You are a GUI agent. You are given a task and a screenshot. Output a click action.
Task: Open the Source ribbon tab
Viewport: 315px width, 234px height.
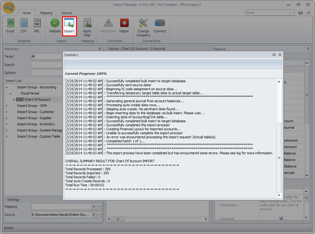(x=66, y=13)
